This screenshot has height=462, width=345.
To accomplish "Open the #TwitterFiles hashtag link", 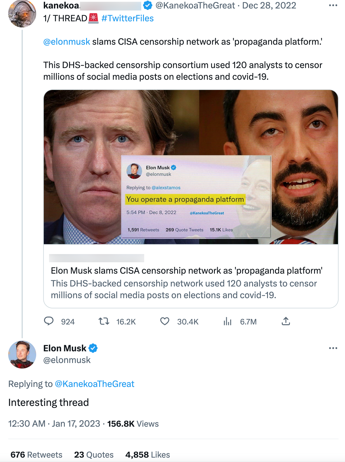I will coord(127,18).
